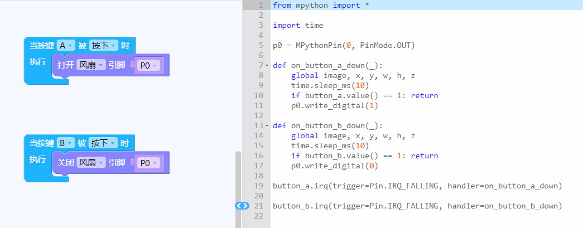
Task: Open 风扇 dropdown in the 打开 block
Action: [91, 65]
